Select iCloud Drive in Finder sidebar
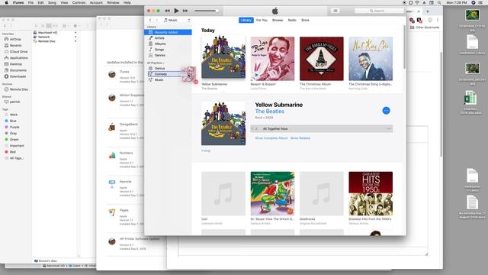Image resolution: width=488 pixels, height=275 pixels. click(18, 52)
